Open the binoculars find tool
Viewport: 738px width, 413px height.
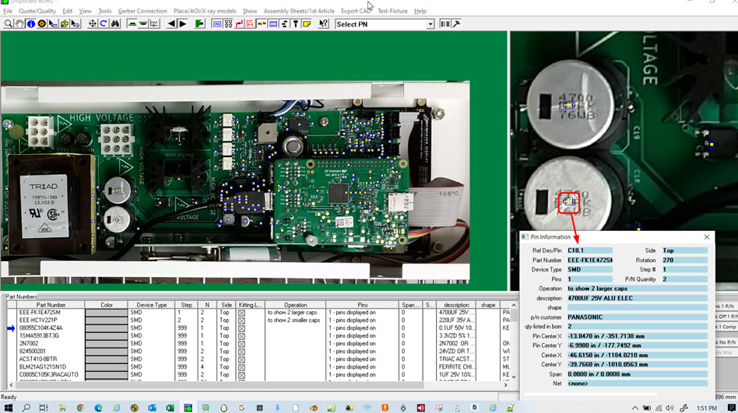click(115, 23)
